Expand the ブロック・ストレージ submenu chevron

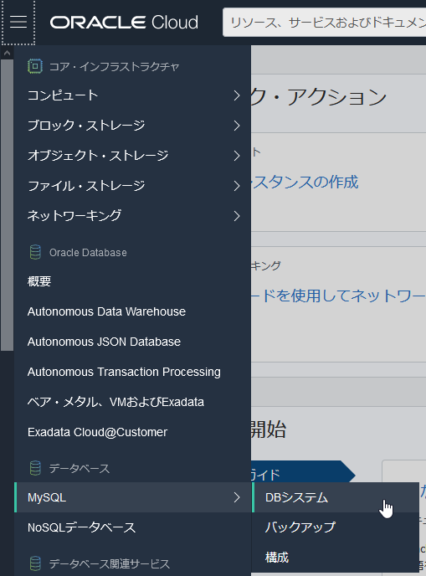coord(237,126)
